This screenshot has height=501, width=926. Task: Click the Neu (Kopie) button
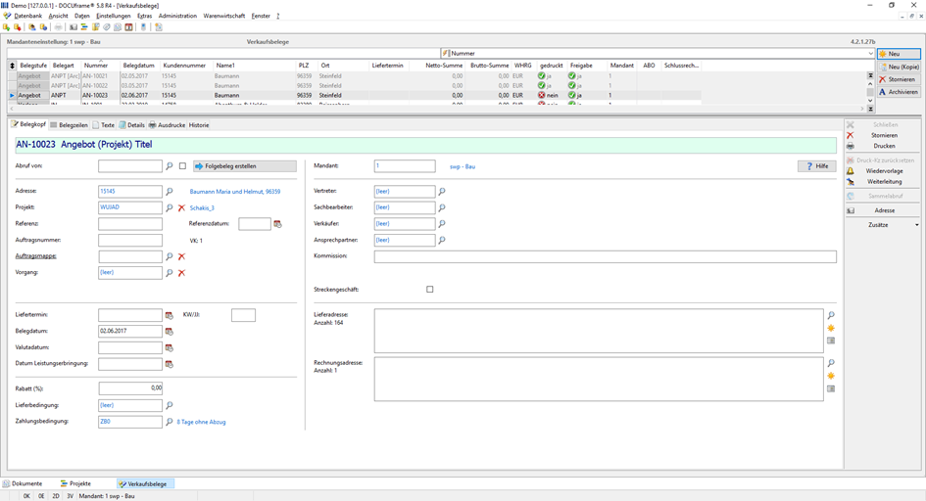click(899, 67)
